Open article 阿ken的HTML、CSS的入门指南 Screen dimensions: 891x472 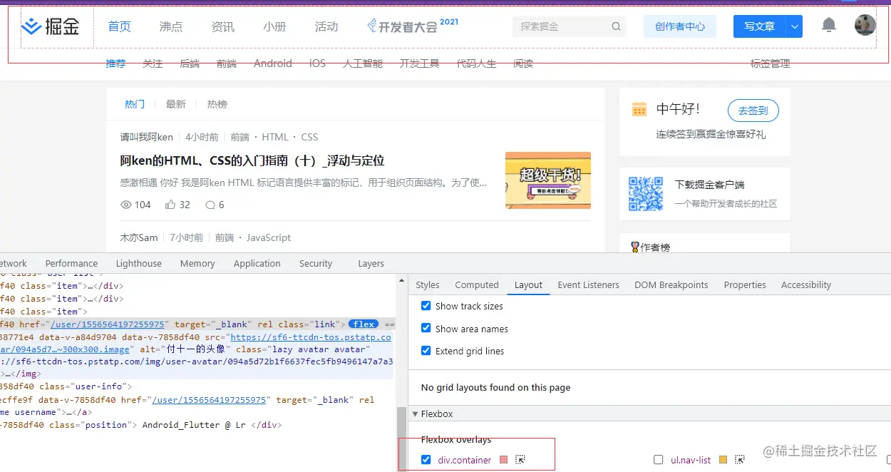252,160
